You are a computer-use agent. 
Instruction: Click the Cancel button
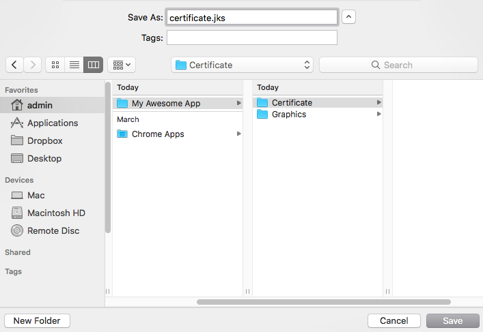(394, 320)
